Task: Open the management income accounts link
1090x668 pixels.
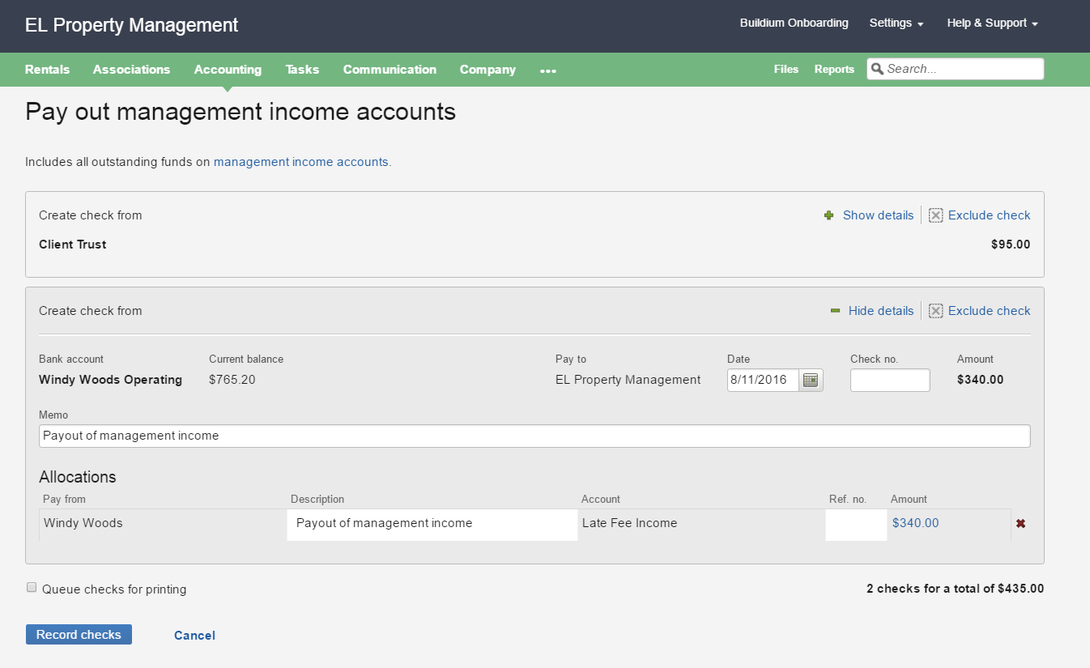Action: [300, 161]
